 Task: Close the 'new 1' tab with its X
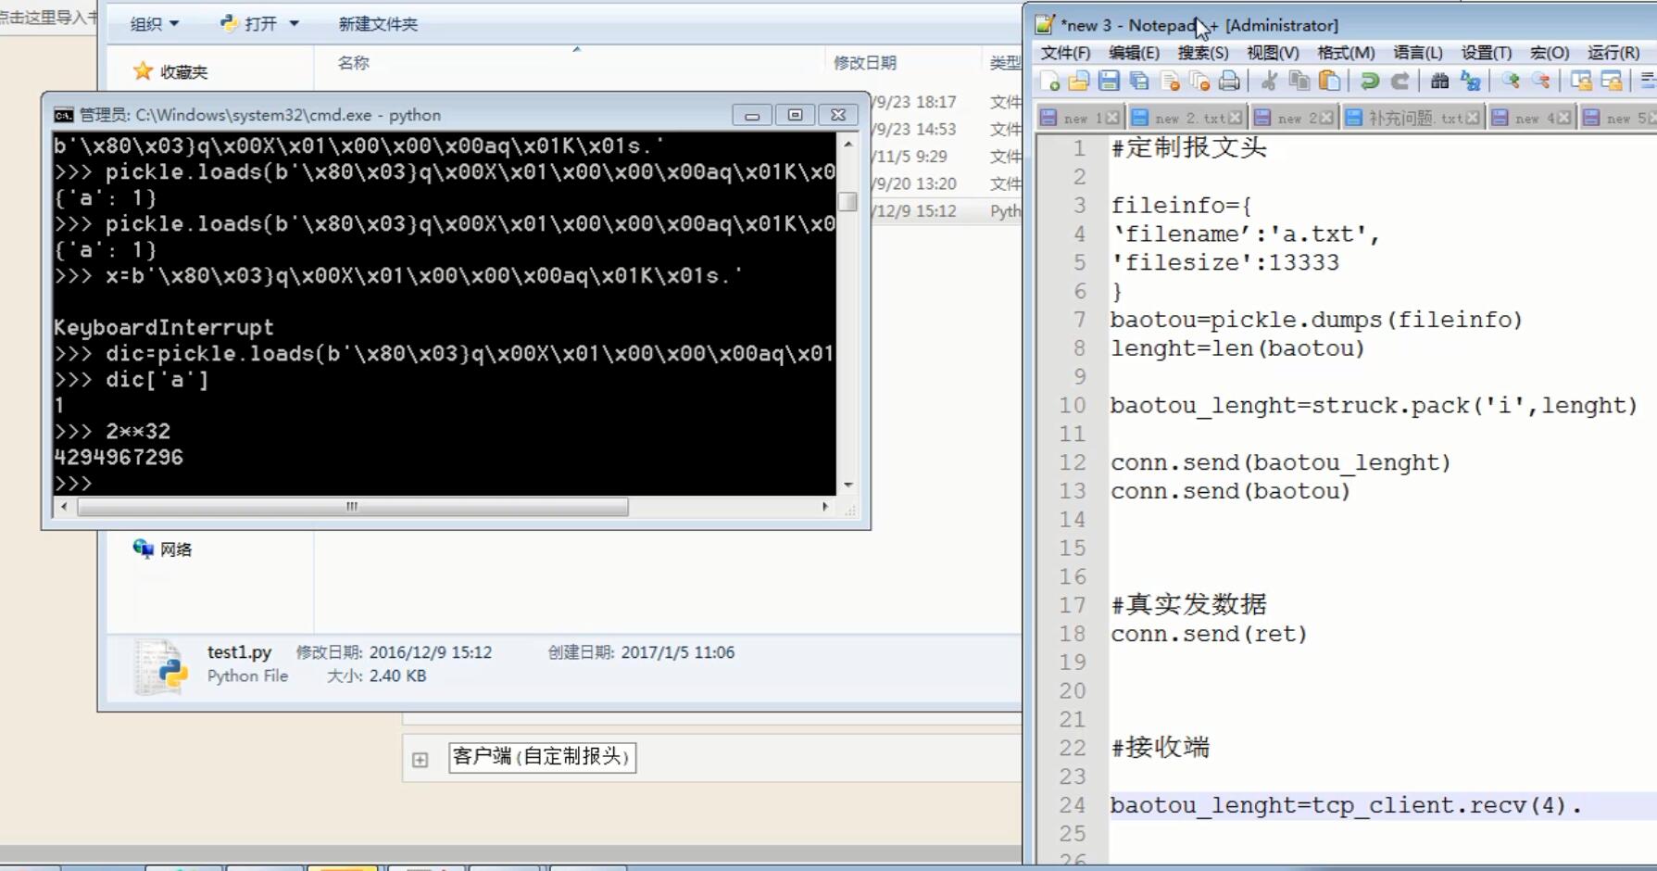(x=1112, y=118)
